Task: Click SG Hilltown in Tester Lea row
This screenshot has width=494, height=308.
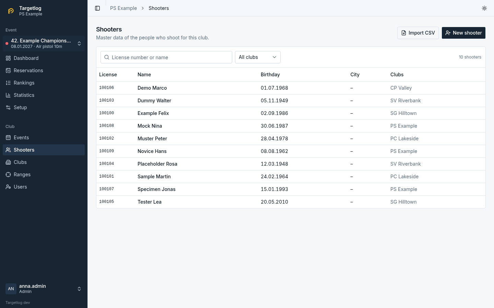Action: click(x=403, y=202)
